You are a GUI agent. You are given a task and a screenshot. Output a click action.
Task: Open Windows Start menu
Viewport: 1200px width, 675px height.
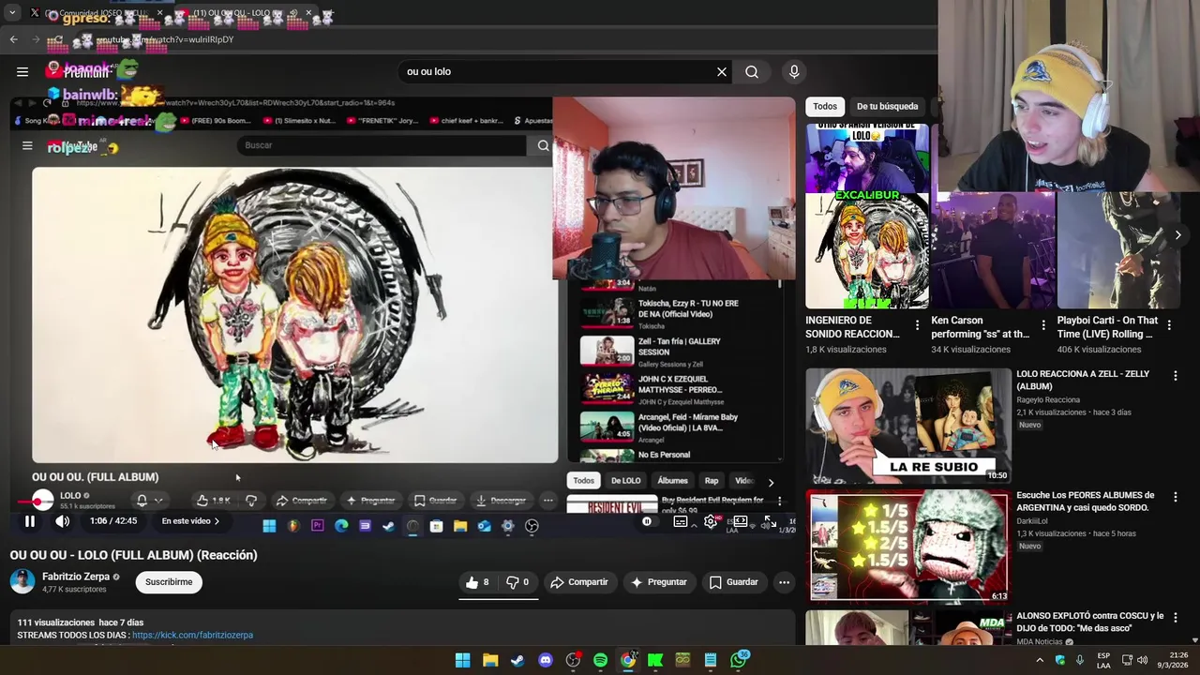click(463, 660)
